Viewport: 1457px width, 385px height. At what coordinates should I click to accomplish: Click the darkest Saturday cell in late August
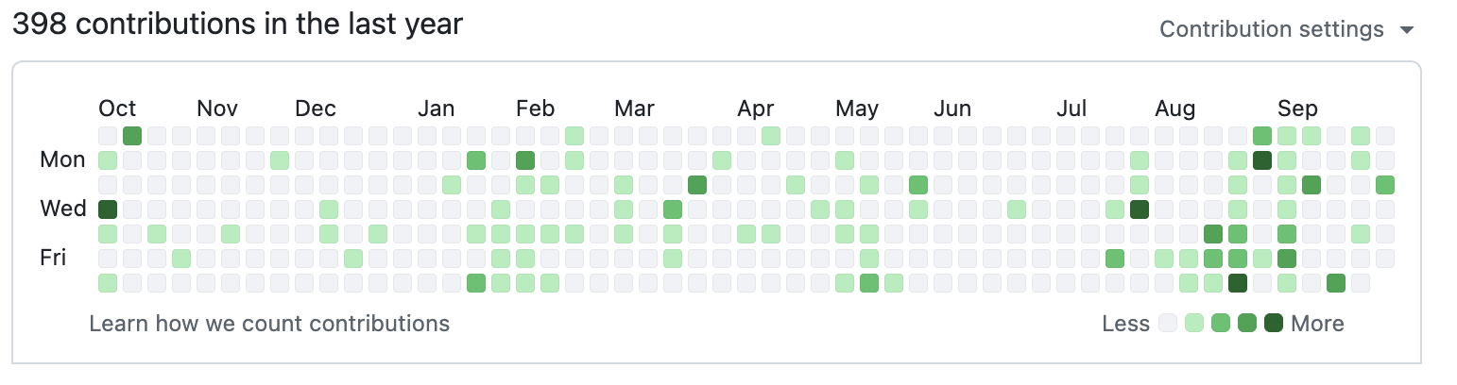1238,282
